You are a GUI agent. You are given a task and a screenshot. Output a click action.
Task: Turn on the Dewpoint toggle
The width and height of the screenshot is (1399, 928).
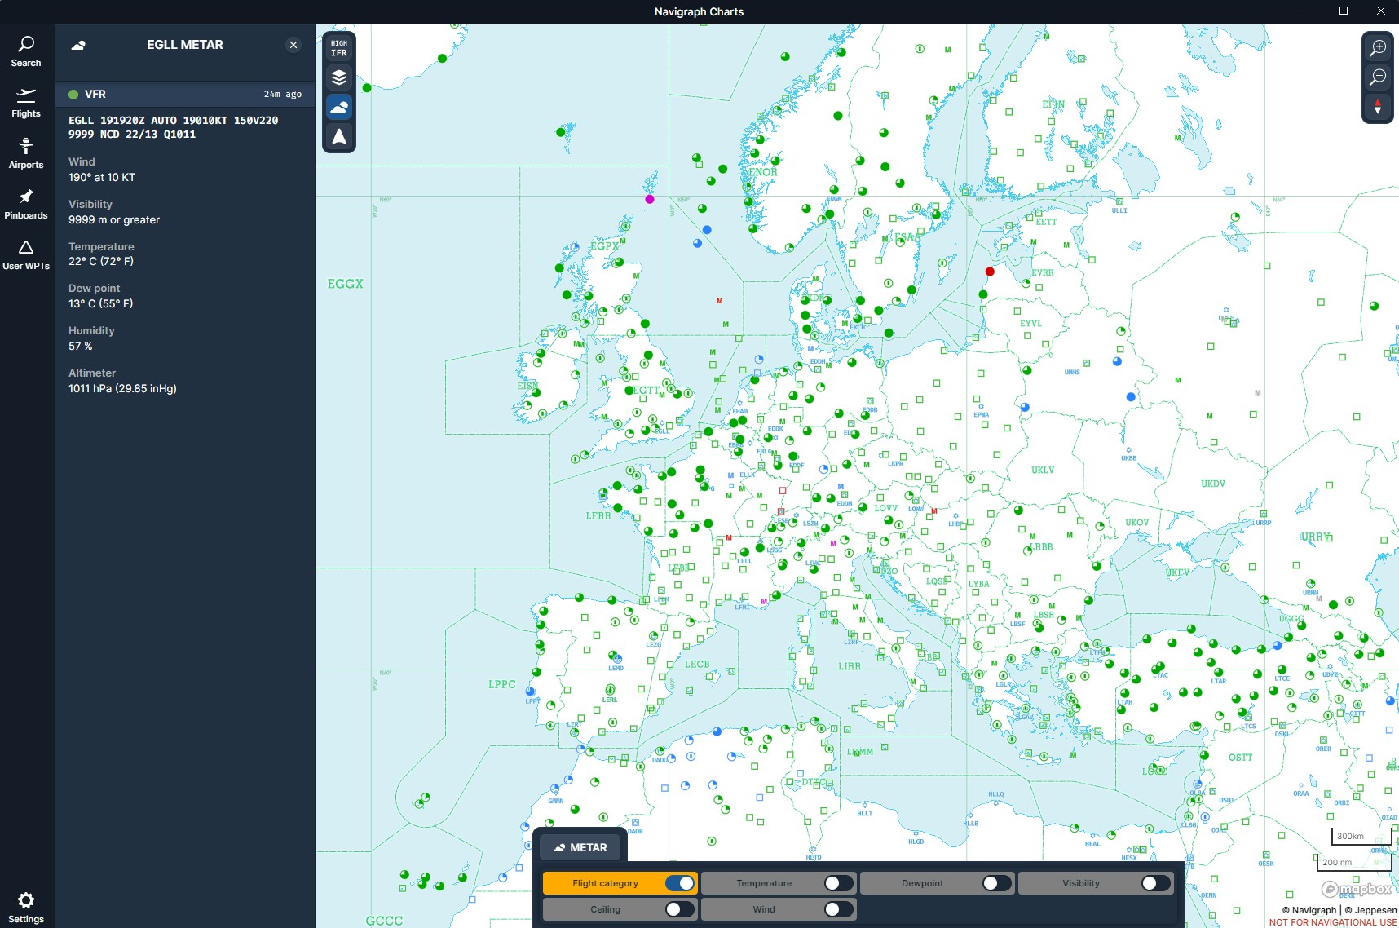996,883
